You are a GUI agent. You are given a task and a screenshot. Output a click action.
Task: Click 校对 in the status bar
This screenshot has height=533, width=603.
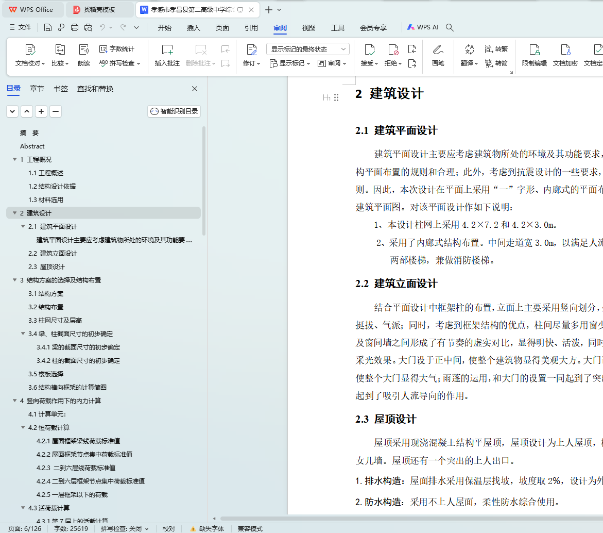click(169, 529)
